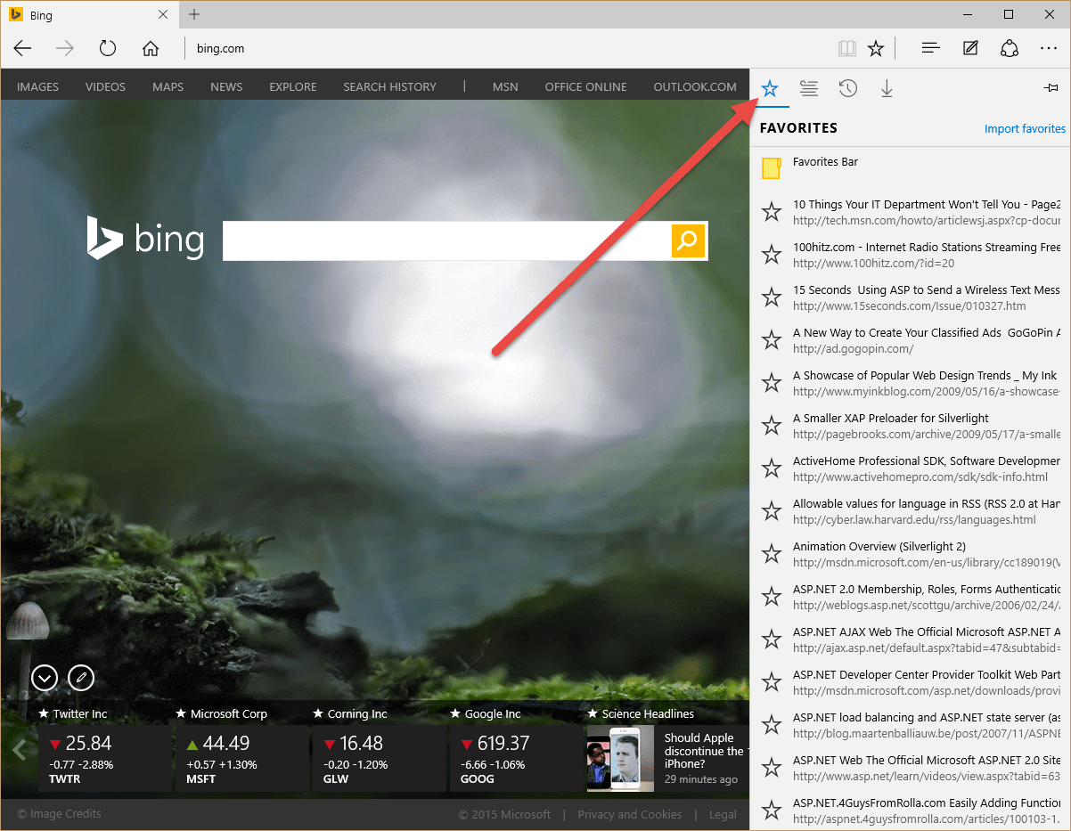1071x831 pixels.
Task: Click Bing search magnifier button
Action: (x=688, y=240)
